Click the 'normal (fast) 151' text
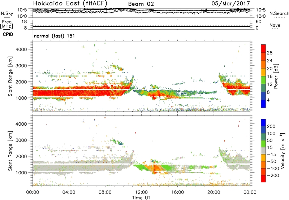289x200 pixels. [55, 36]
